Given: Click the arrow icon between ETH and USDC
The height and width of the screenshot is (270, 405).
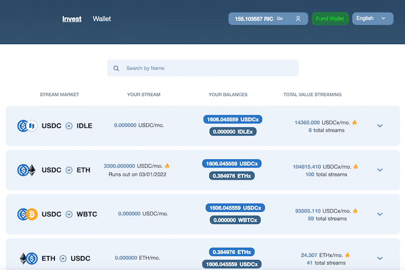Looking at the screenshot, I should [63, 258].
